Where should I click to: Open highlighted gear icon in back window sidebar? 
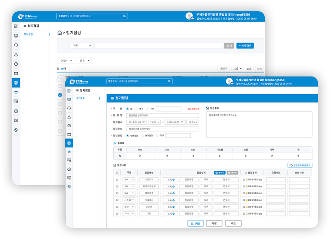[16, 83]
